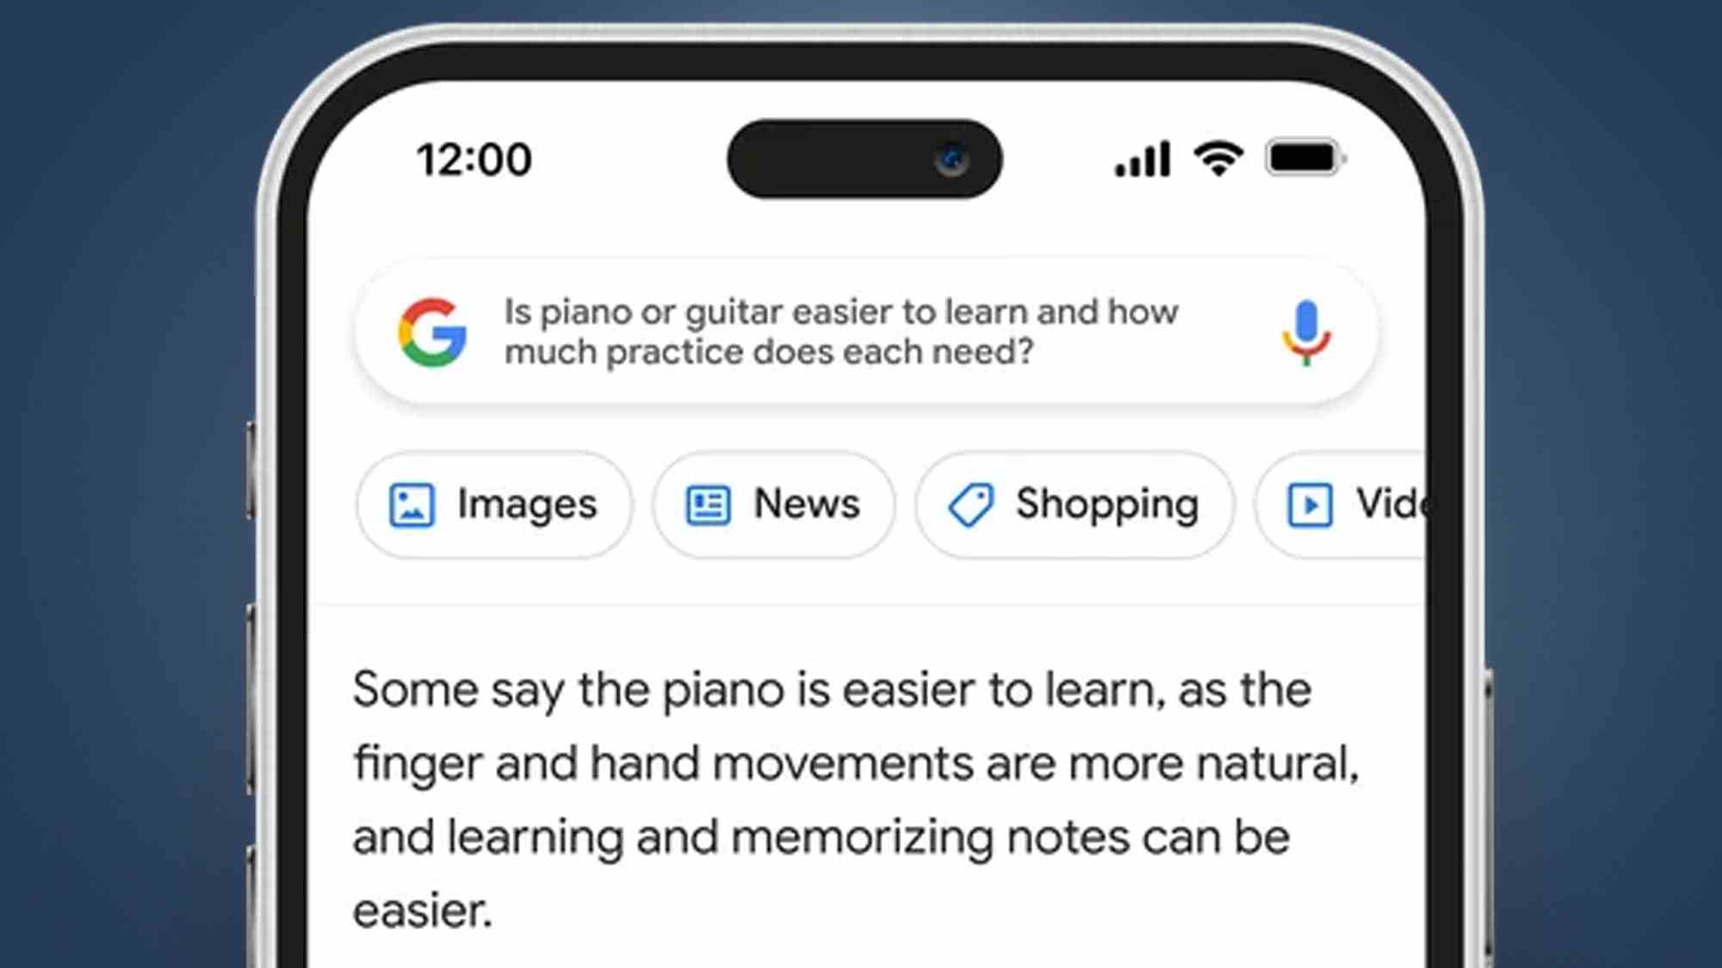Tap the Google logo icon
This screenshot has height=968, width=1722.
click(431, 331)
